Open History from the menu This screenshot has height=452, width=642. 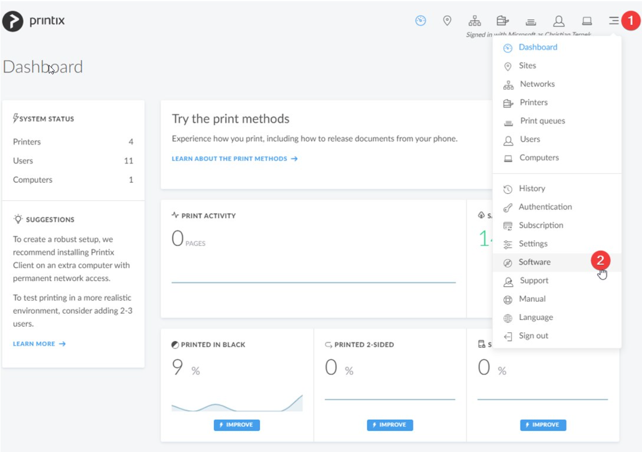click(532, 188)
